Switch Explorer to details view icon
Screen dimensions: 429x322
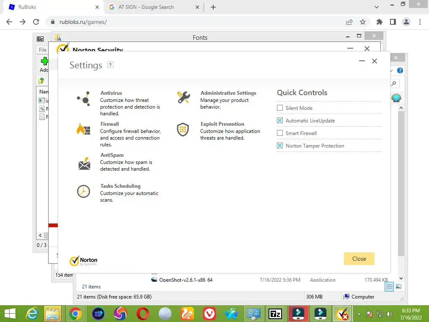389,286
